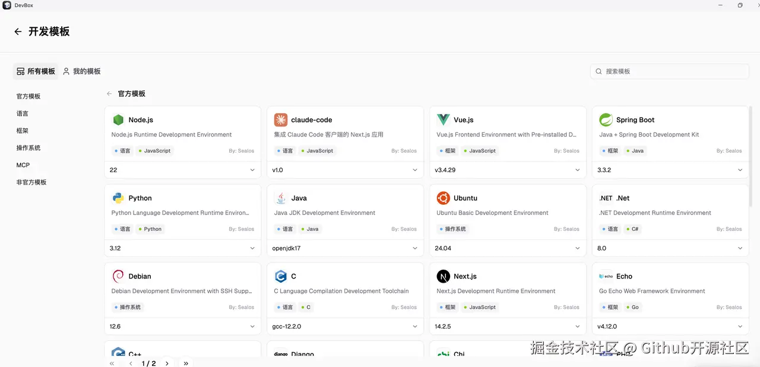Open the Spring Boot 3.3.2 version dropdown
Image resolution: width=760 pixels, height=367 pixels.
point(670,170)
